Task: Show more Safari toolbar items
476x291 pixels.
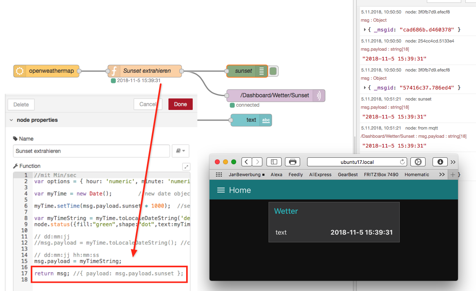Action: click(x=453, y=162)
